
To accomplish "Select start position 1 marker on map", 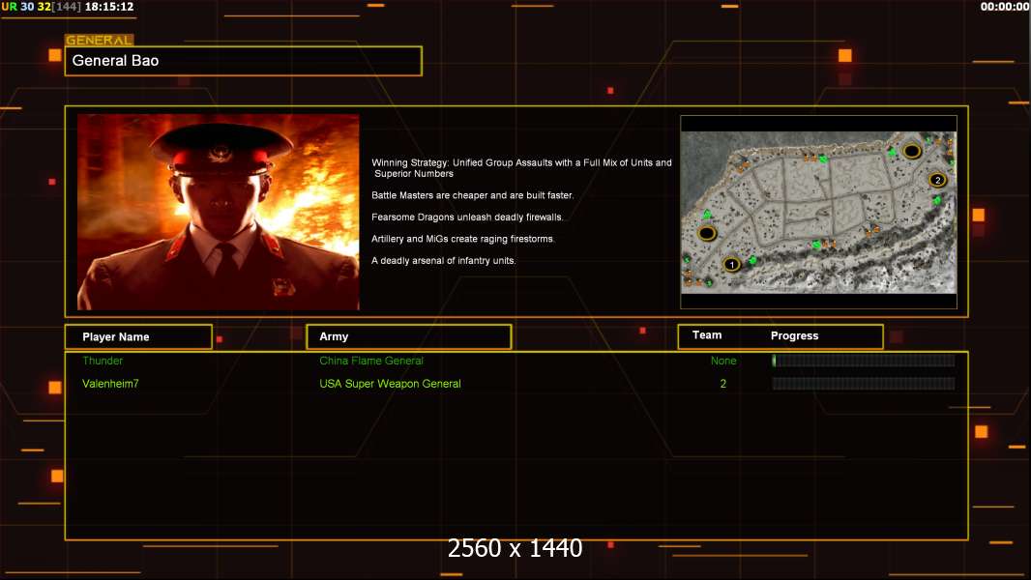I will [732, 264].
